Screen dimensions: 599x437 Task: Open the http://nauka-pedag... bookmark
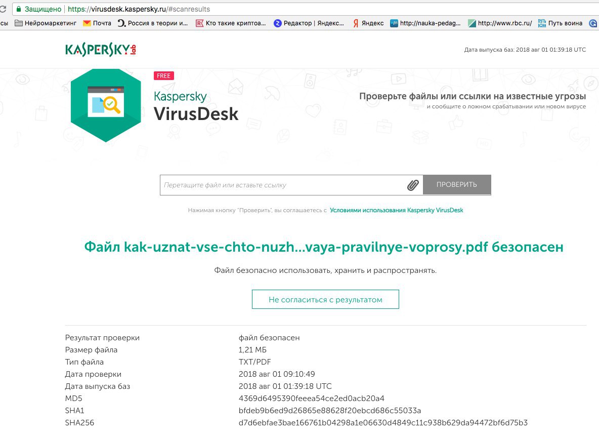[x=425, y=23]
